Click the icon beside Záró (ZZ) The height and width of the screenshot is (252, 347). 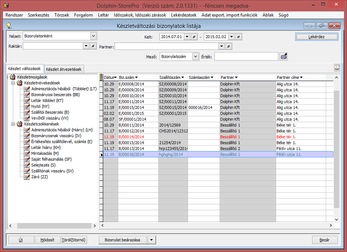coord(27,177)
